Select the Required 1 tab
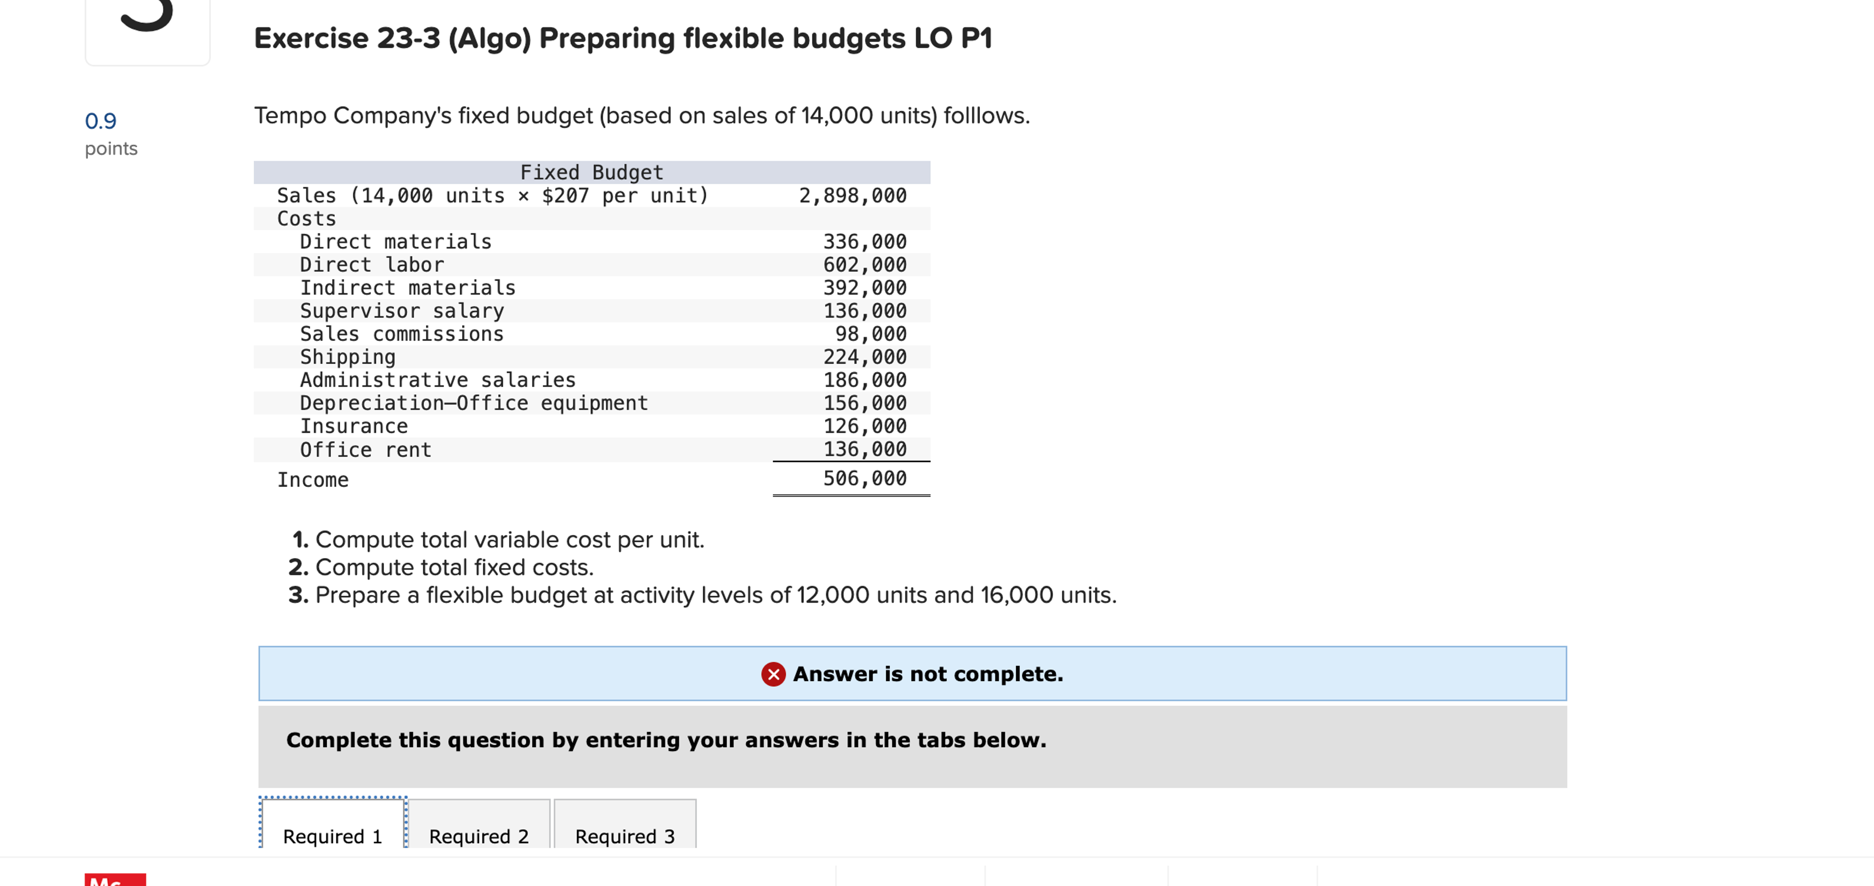Image resolution: width=1874 pixels, height=886 pixels. click(x=332, y=836)
